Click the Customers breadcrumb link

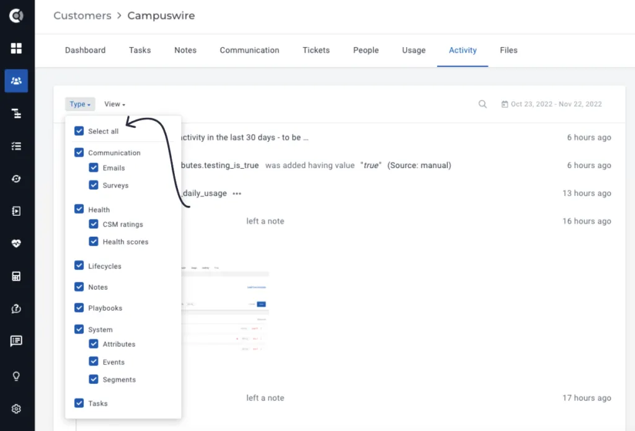(82, 16)
